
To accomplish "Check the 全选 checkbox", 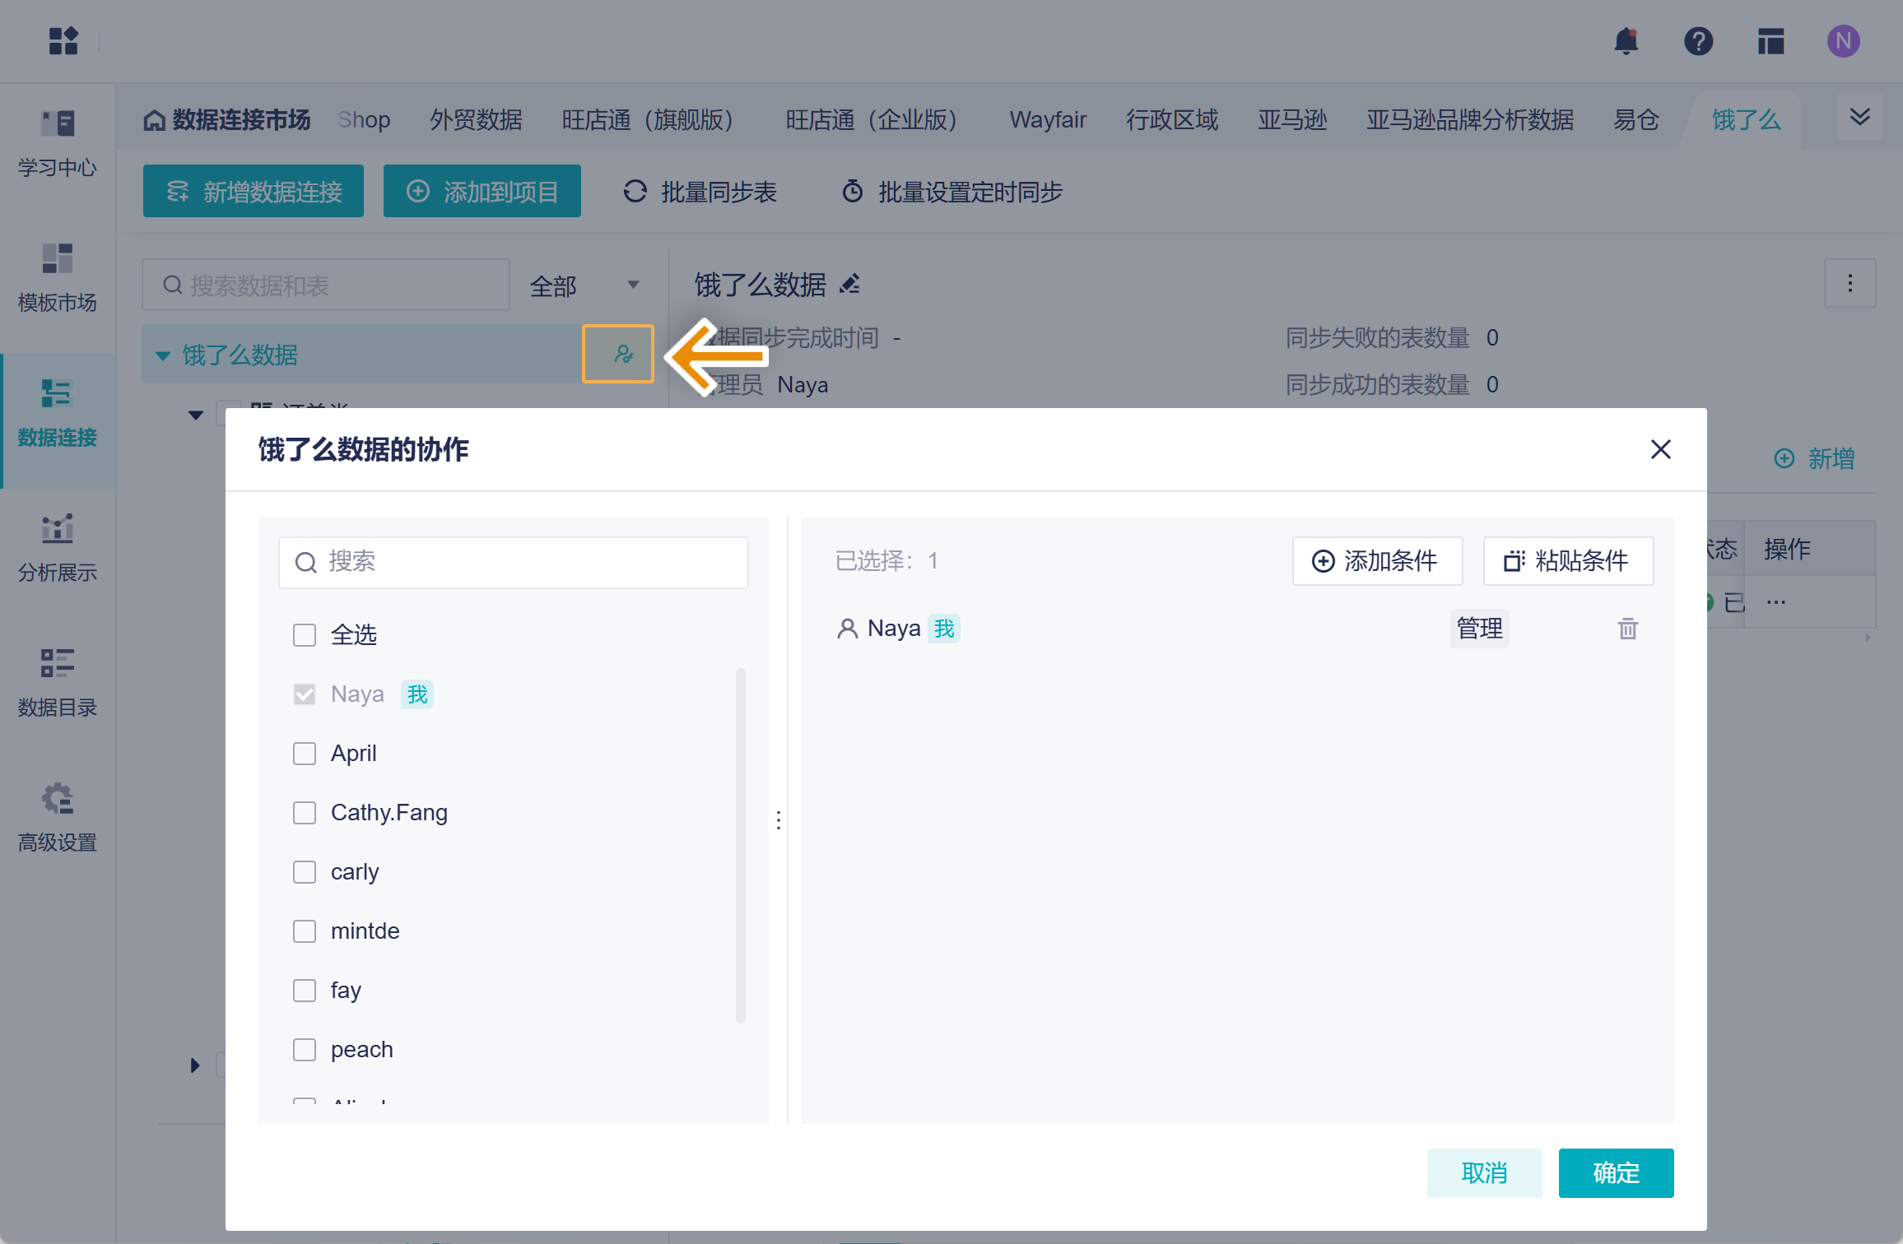I will (305, 635).
